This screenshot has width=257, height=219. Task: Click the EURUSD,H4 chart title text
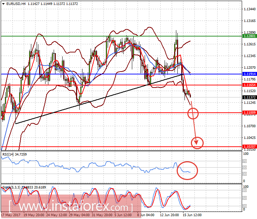click(16, 4)
